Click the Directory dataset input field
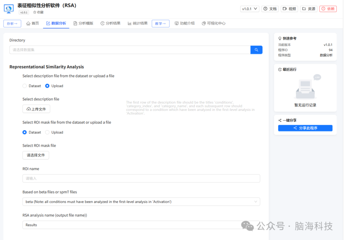 (130, 50)
